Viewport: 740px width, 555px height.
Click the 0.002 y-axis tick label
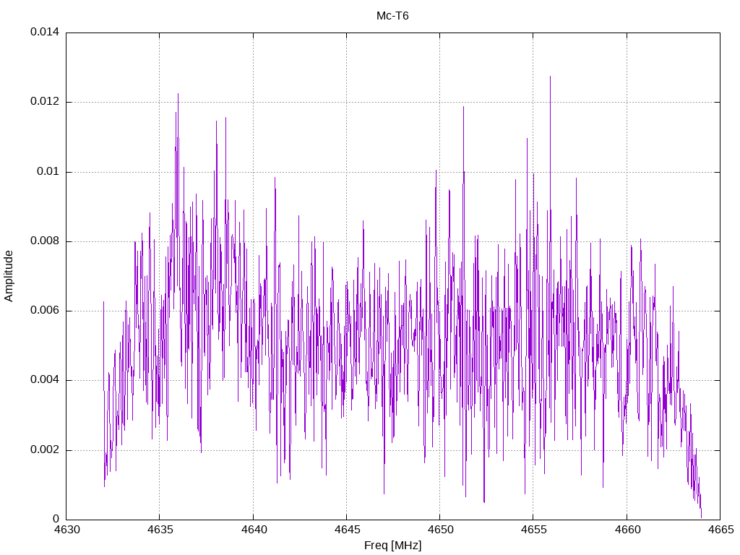click(45, 449)
